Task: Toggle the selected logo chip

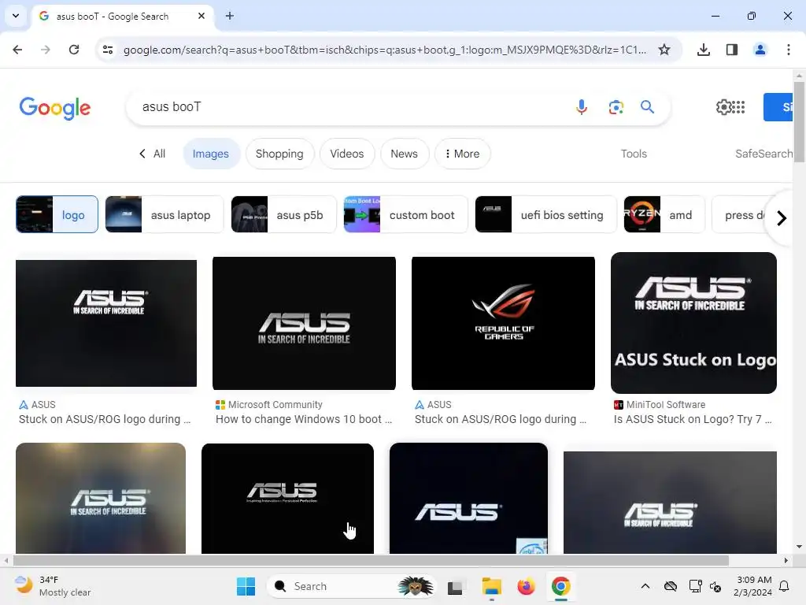Action: coord(57,214)
